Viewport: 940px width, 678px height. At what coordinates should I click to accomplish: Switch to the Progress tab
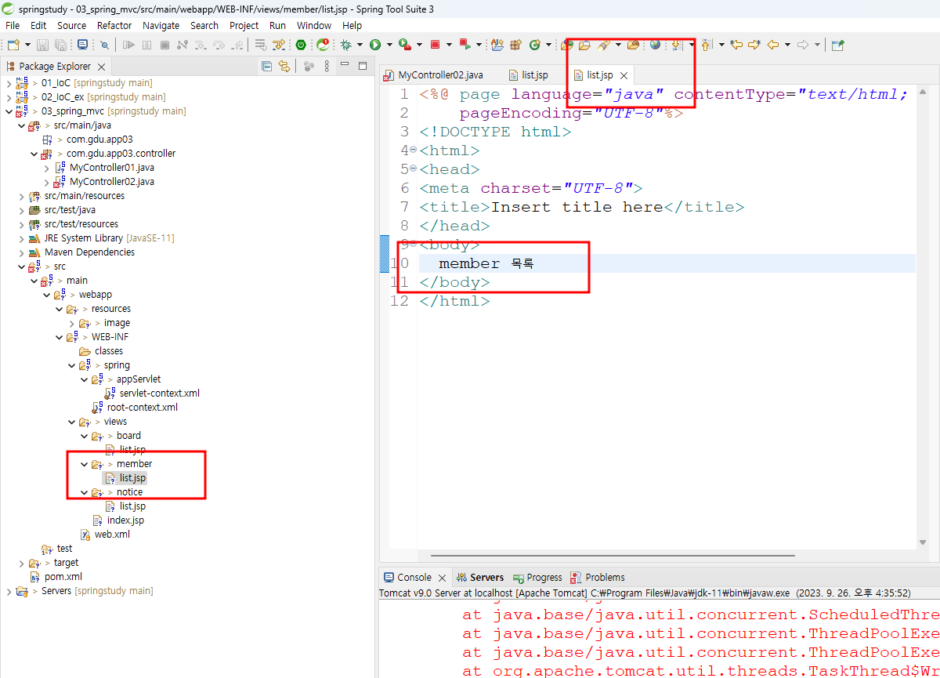(x=537, y=577)
